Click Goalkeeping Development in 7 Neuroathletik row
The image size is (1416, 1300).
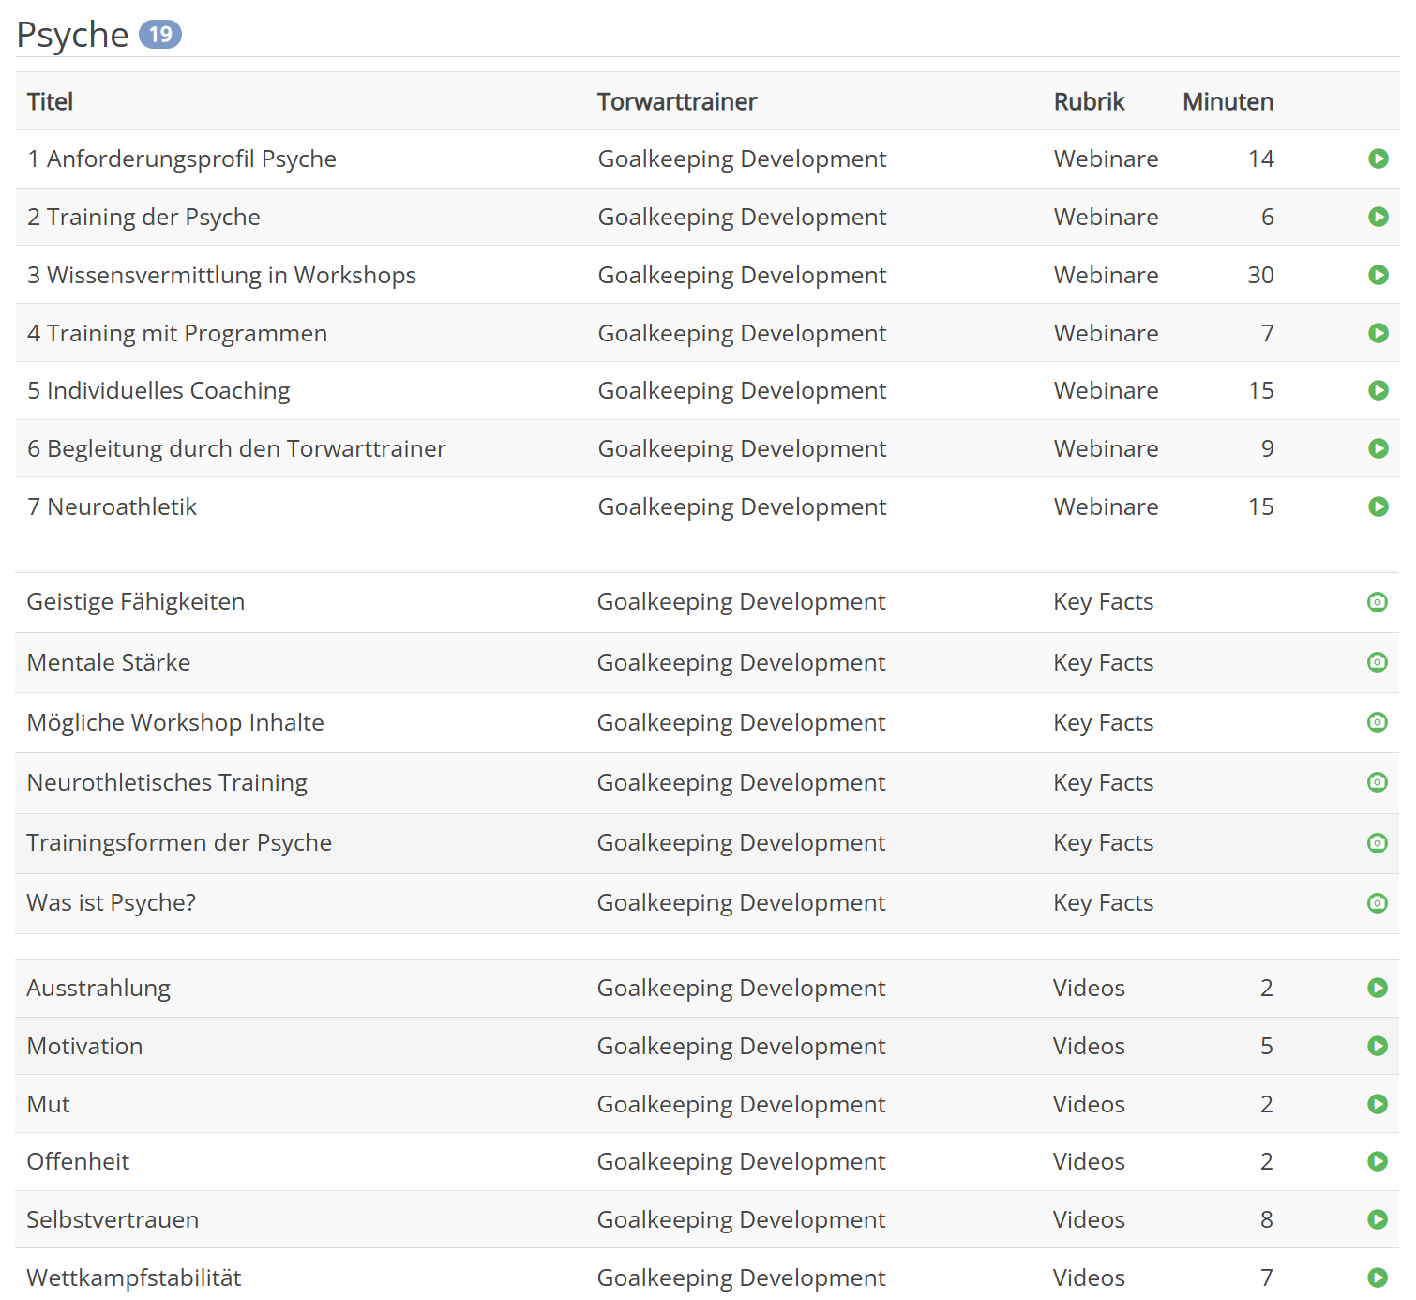[742, 506]
